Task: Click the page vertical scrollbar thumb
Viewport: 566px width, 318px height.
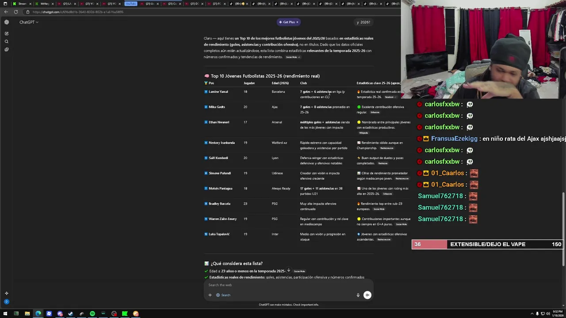Action: tap(563, 229)
